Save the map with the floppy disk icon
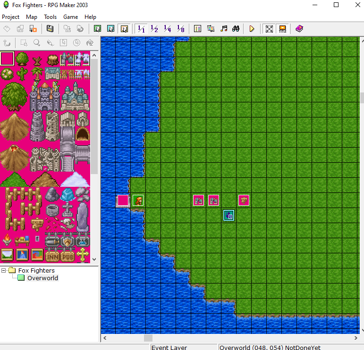This screenshot has width=364, height=350. [x=50, y=29]
